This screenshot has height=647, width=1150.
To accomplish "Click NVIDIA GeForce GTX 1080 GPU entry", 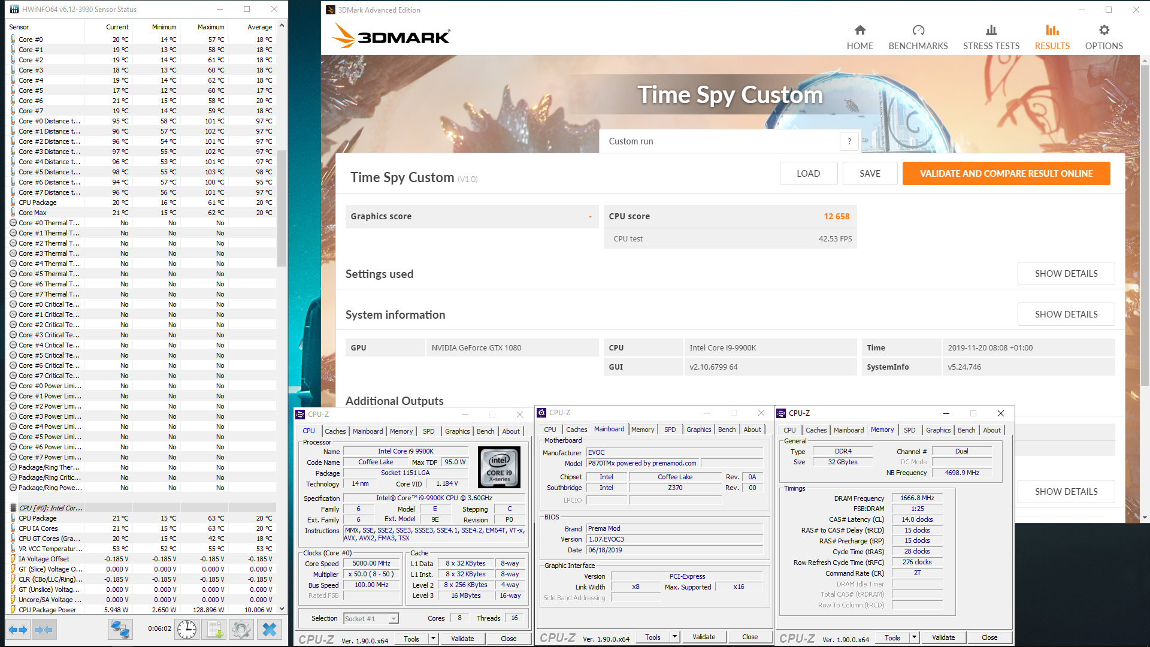I will point(512,347).
